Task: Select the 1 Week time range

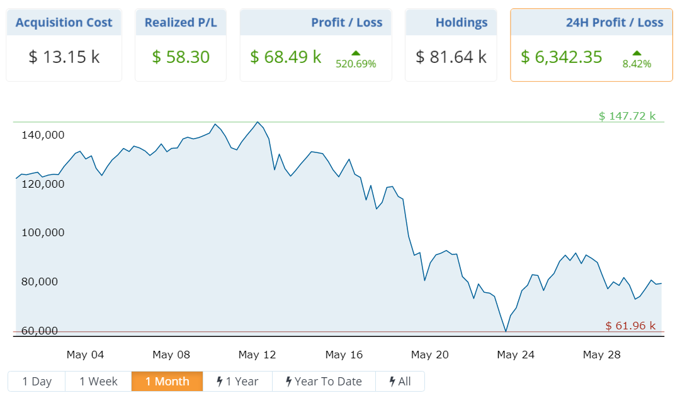Action: pos(99,382)
